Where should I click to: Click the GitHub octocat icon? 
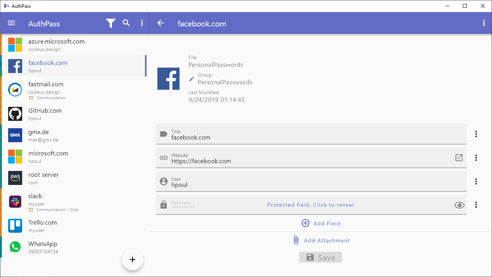tap(15, 114)
